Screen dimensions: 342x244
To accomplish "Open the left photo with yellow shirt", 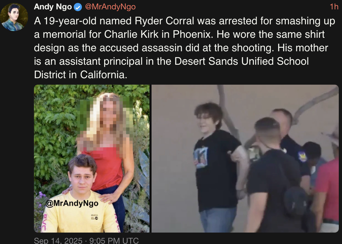I will point(92,158).
